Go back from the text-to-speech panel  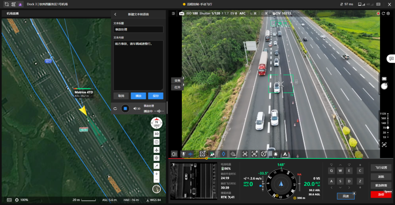tap(116, 14)
